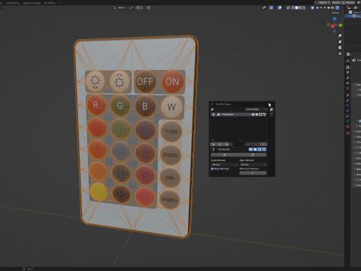Open the gizmo options dropdown arrow
Viewport: 361px width, 271px height.
click(275, 8)
